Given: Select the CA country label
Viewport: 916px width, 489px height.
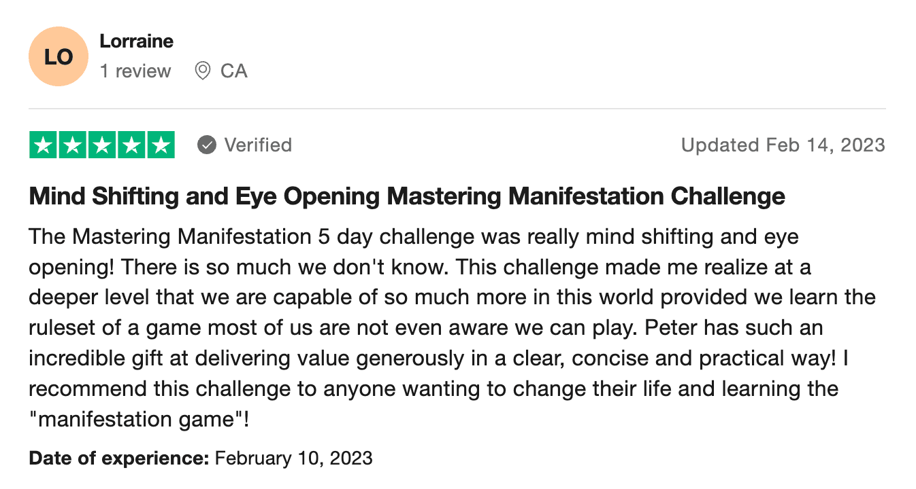Looking at the screenshot, I should click(233, 71).
